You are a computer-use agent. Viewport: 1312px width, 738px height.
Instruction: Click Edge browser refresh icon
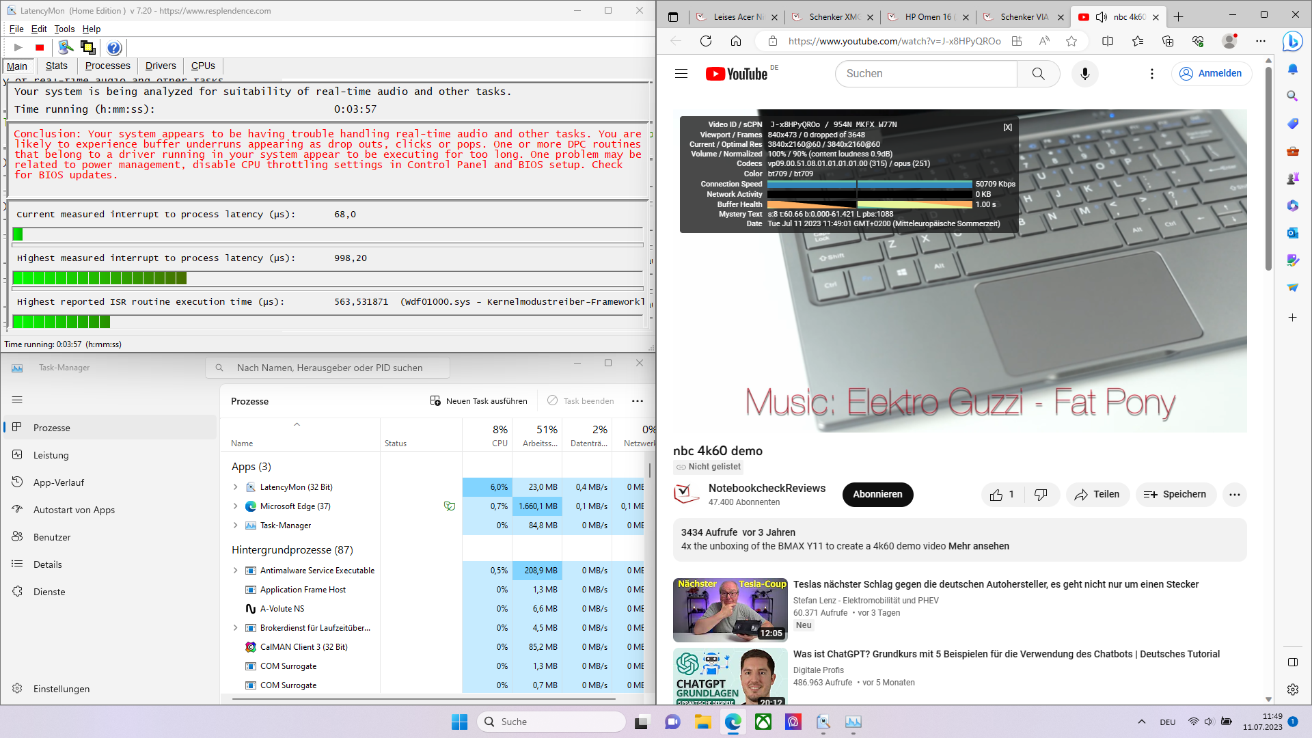tap(706, 41)
